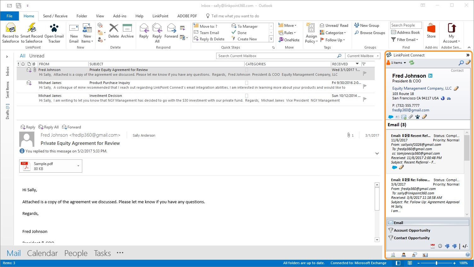Image resolution: width=474 pixels, height=267 pixels.
Task: Open the Send / Receive ribbon tab
Action: 55,16
